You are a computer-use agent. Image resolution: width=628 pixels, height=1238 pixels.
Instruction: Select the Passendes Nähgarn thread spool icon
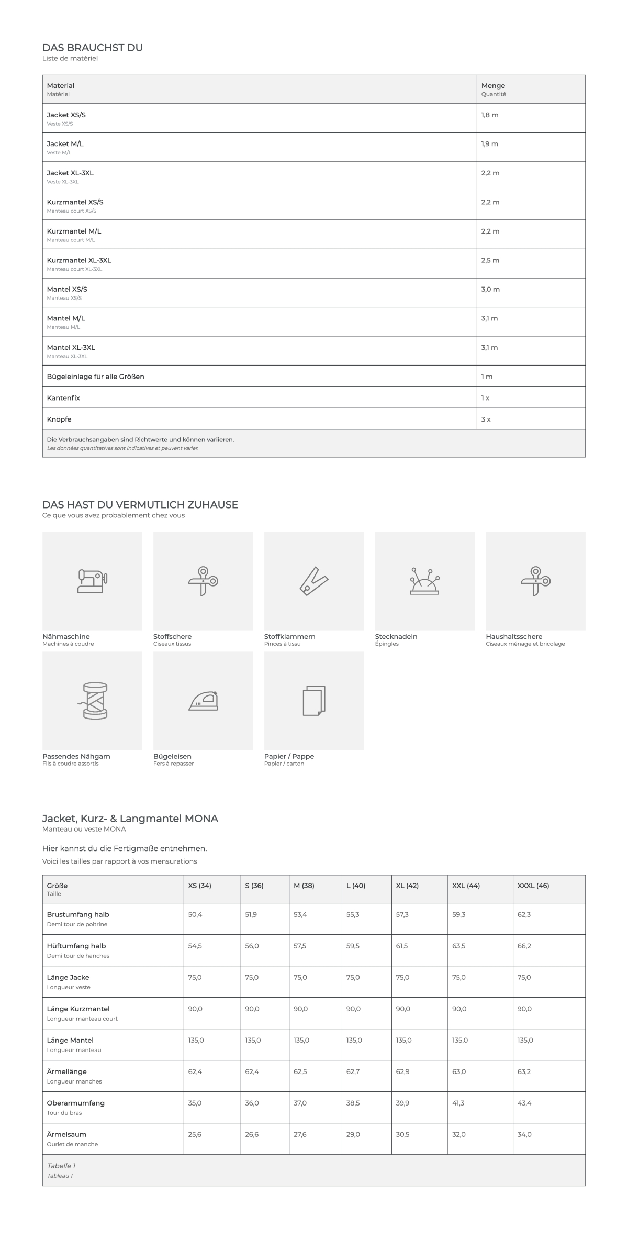point(92,701)
